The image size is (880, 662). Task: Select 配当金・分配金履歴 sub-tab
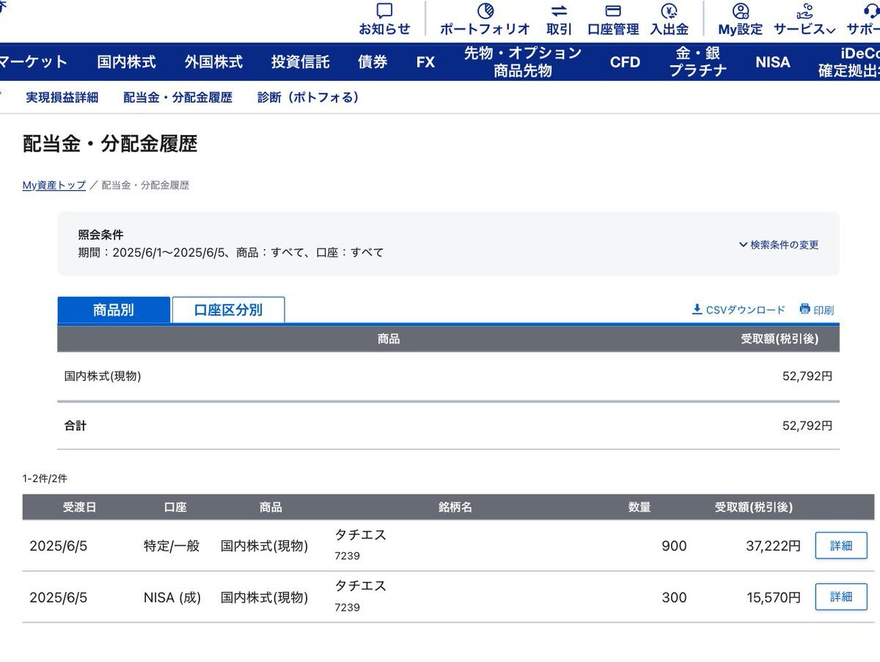pyautogui.click(x=177, y=98)
